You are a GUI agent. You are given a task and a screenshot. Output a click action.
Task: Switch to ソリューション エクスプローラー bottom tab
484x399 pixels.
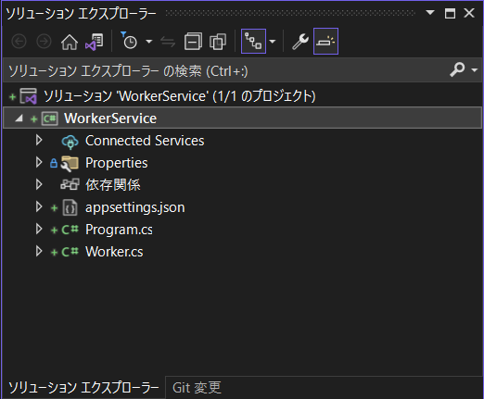click(x=83, y=388)
